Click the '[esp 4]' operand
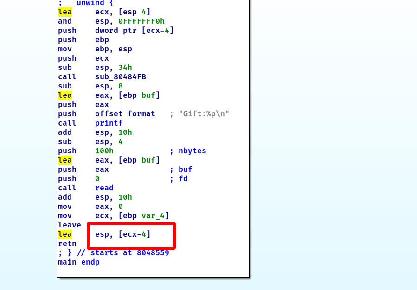The image size is (417, 290). point(135,12)
